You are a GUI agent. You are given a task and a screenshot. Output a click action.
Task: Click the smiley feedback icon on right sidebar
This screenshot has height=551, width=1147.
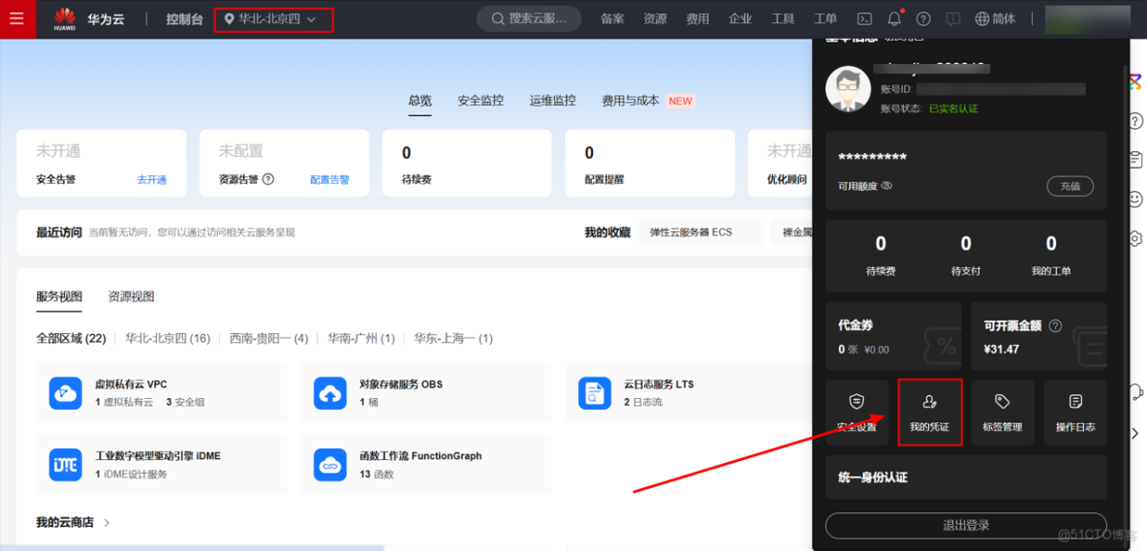point(1135,199)
